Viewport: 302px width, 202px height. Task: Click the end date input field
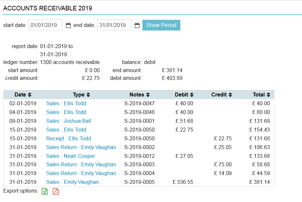coord(114,25)
